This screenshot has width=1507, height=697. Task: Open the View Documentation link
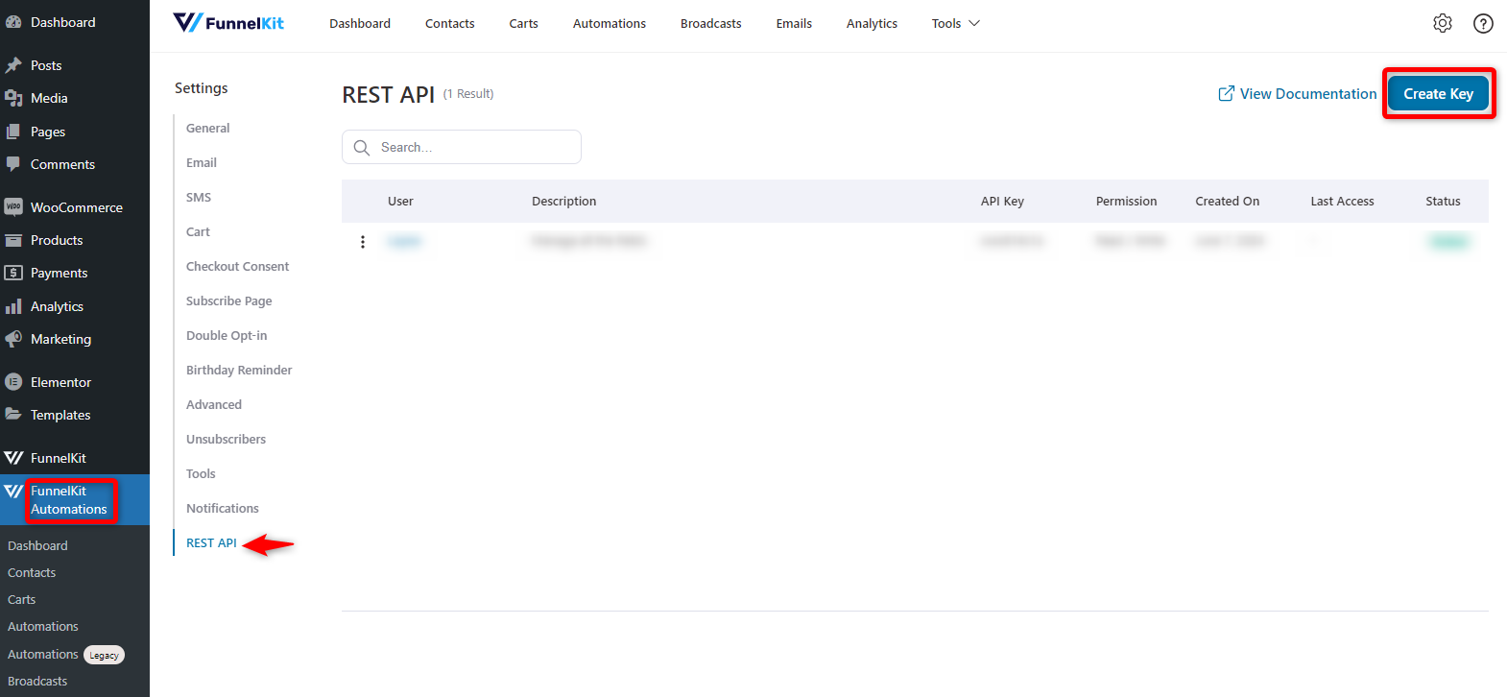click(x=1298, y=93)
